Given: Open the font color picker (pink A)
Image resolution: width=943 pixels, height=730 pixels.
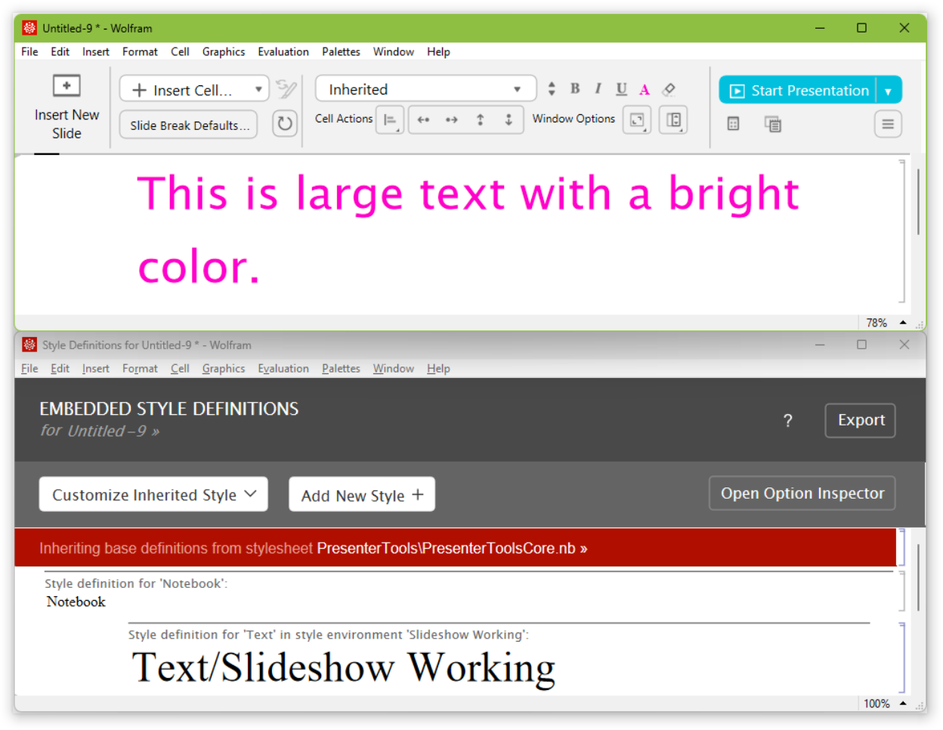Looking at the screenshot, I should 645,90.
